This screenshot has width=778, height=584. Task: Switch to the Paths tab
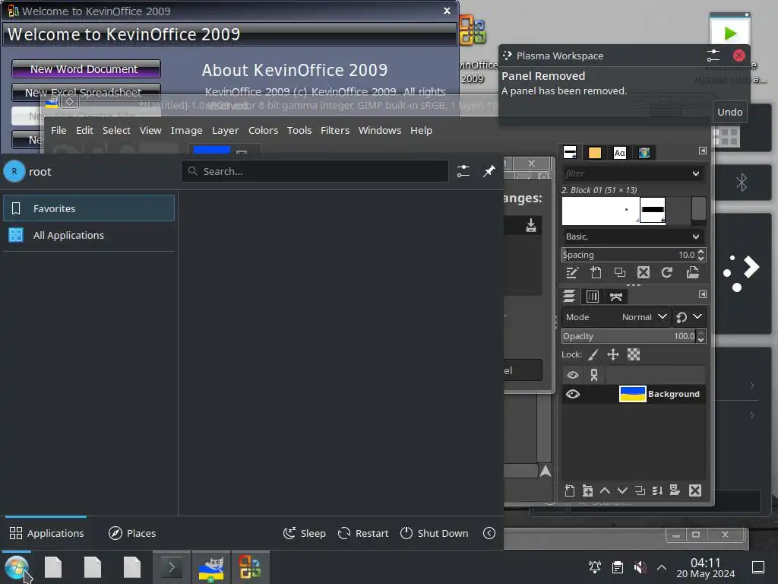pyautogui.click(x=615, y=297)
